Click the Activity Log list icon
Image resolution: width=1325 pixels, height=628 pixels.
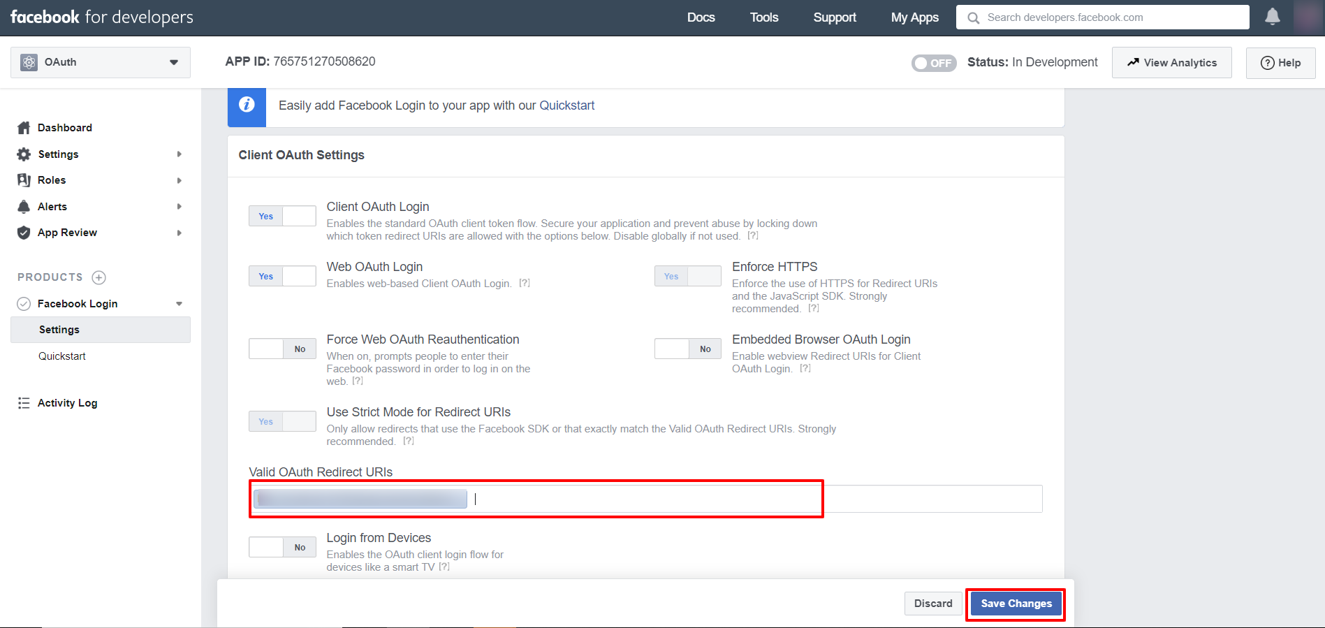coord(24,403)
